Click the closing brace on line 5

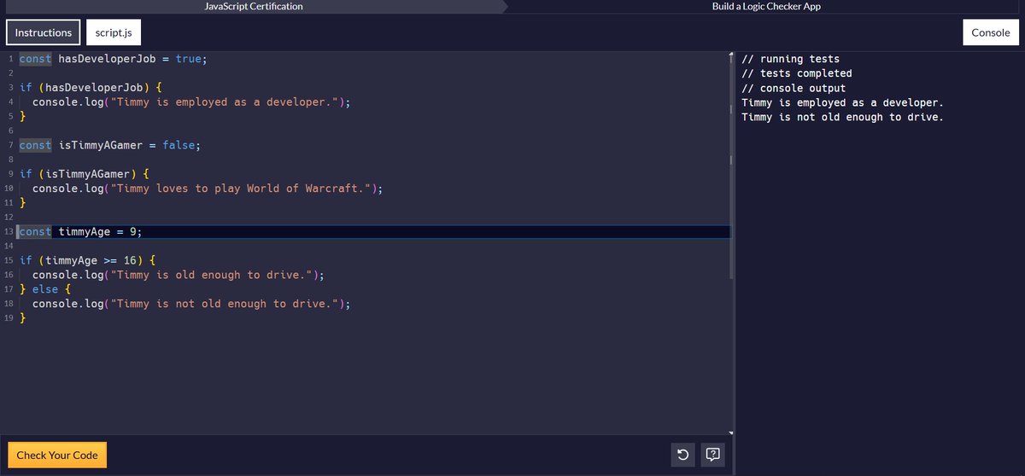click(22, 116)
